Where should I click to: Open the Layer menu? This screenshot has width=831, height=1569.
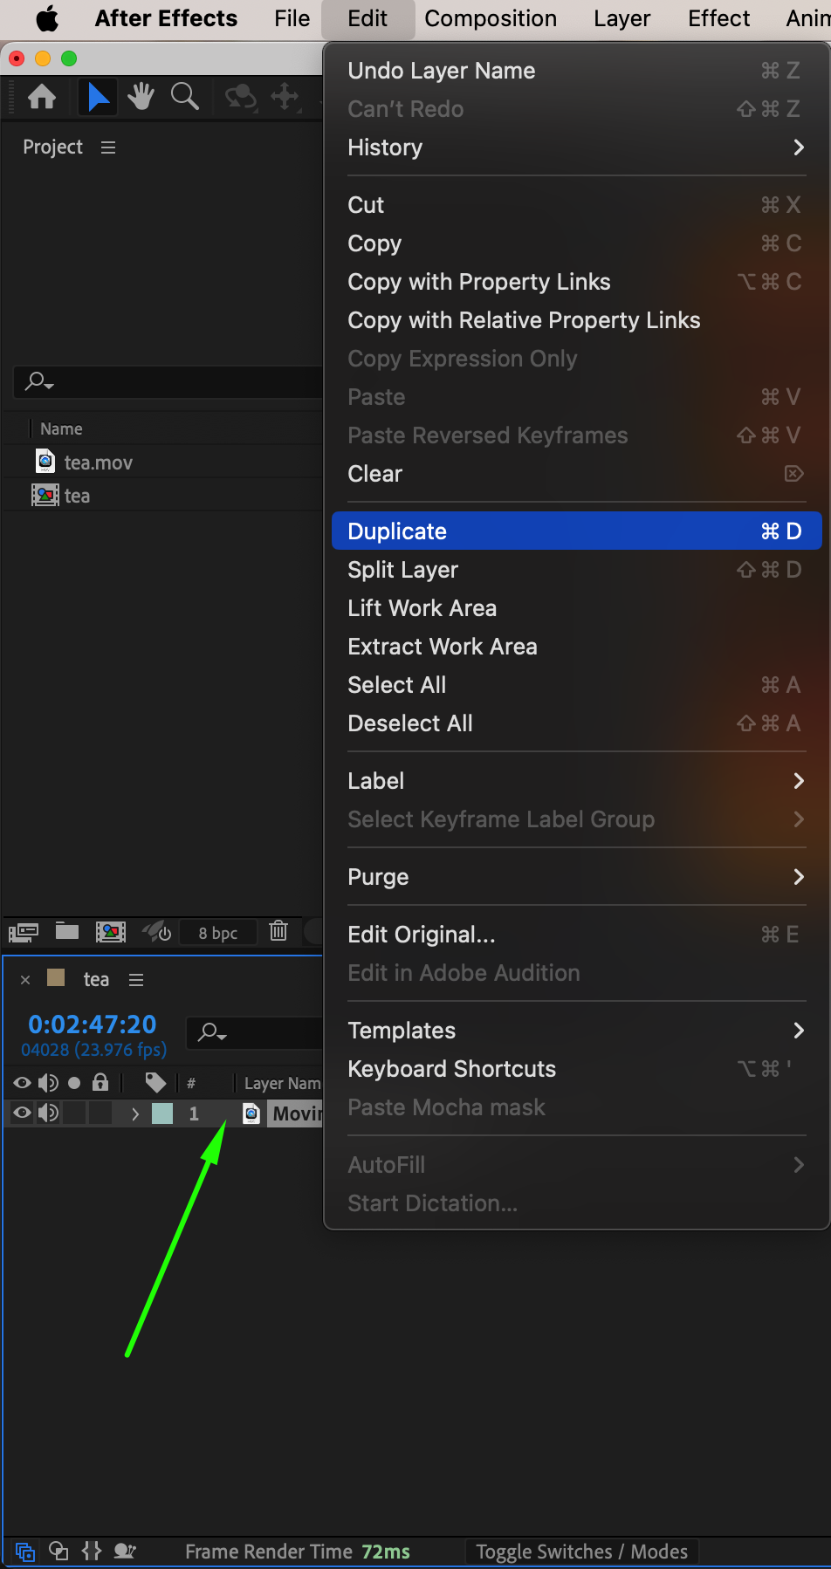point(622,18)
